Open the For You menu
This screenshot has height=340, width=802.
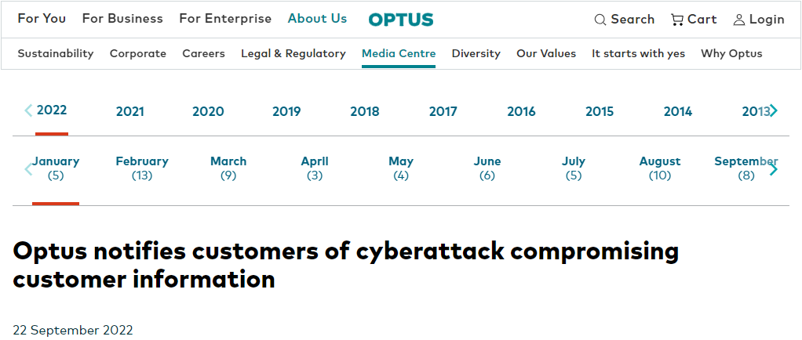pos(42,19)
